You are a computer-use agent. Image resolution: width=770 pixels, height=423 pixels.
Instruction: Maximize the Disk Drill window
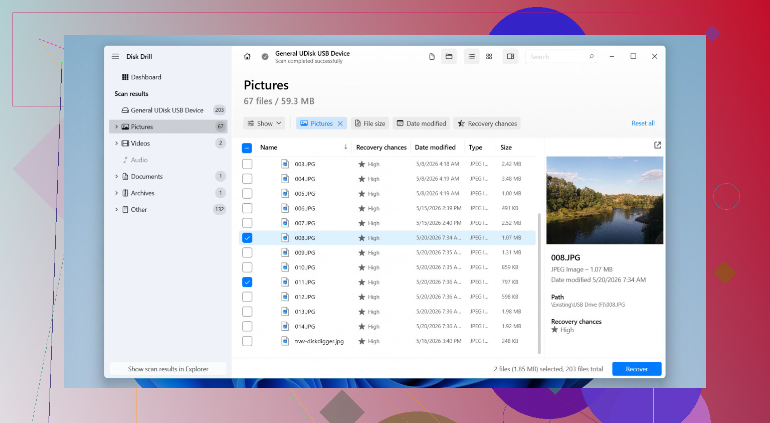tap(633, 57)
